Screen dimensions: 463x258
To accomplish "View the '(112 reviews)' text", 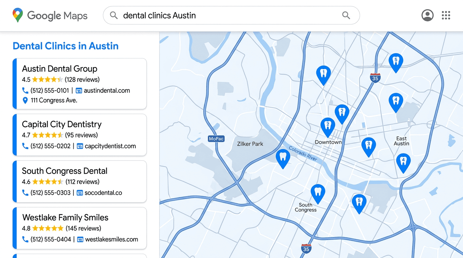I will [x=82, y=182].
